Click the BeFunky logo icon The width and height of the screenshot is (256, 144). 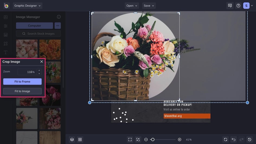click(6, 6)
